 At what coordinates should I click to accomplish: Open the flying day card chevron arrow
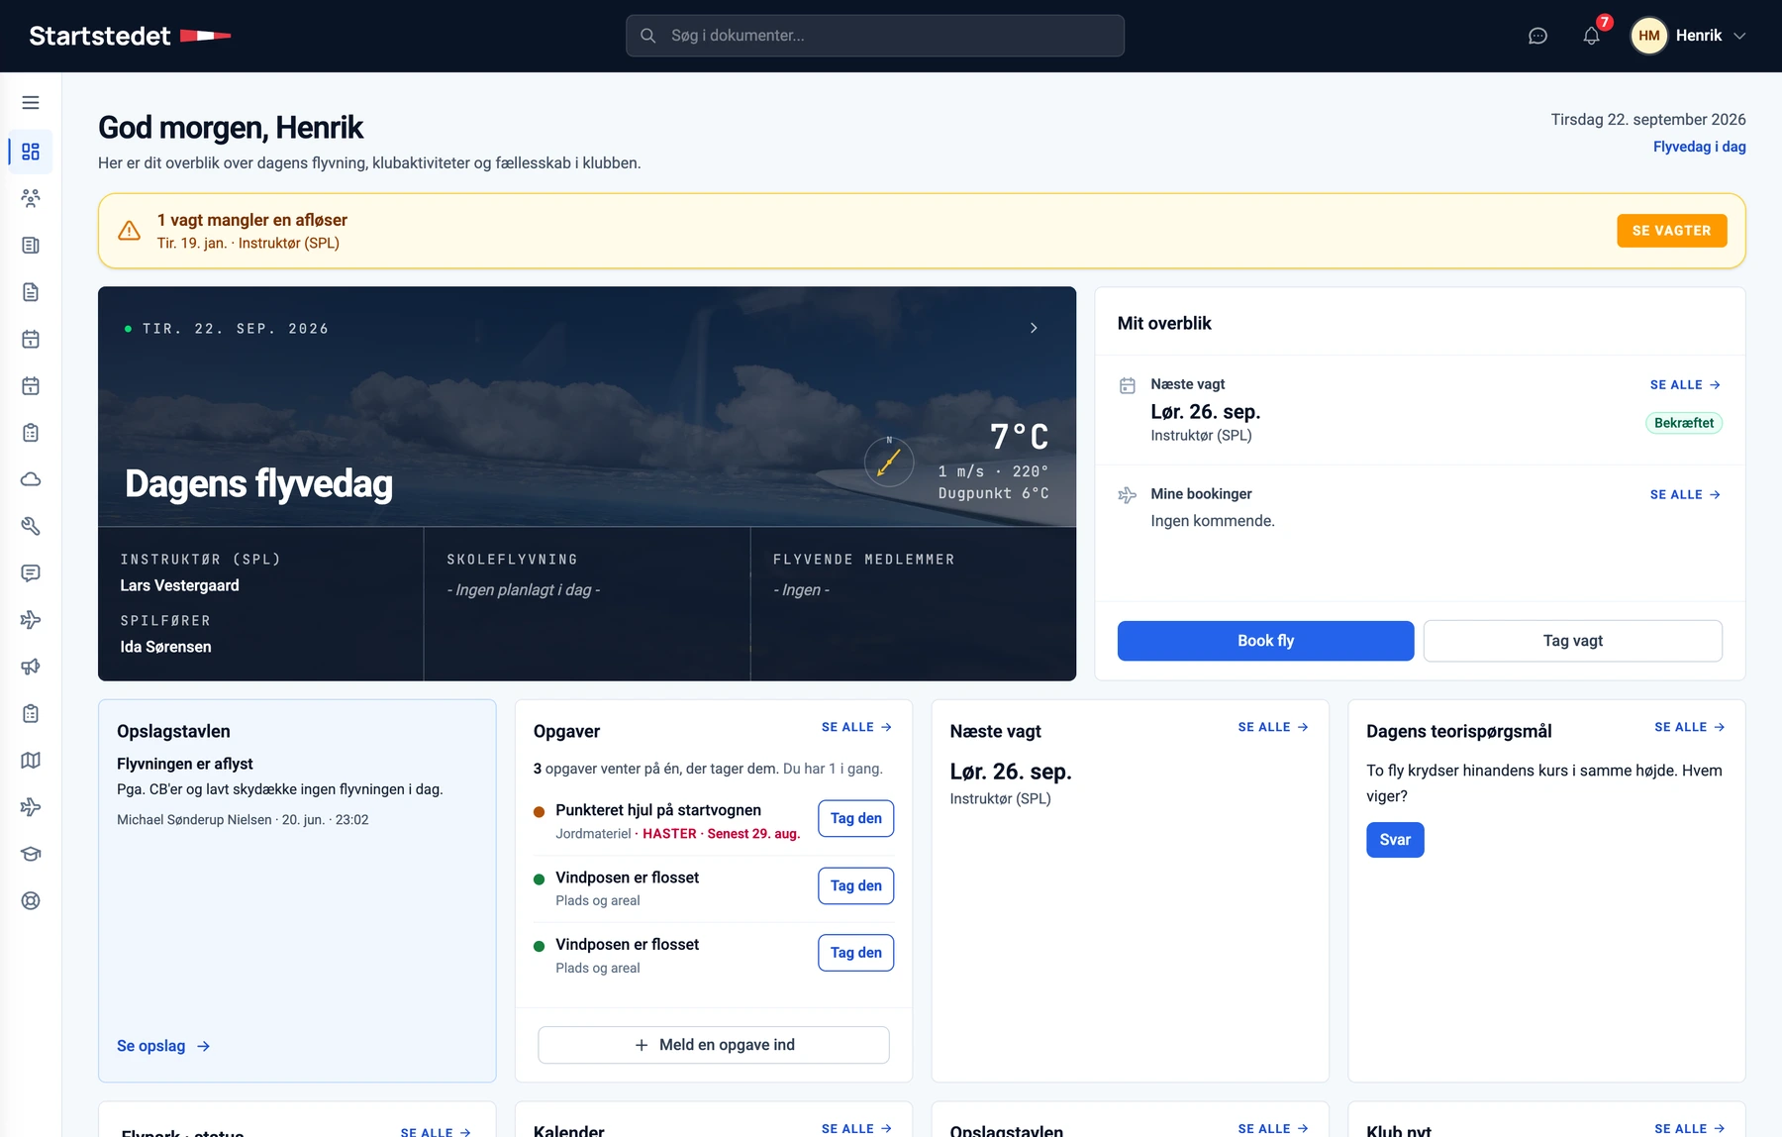point(1034,328)
